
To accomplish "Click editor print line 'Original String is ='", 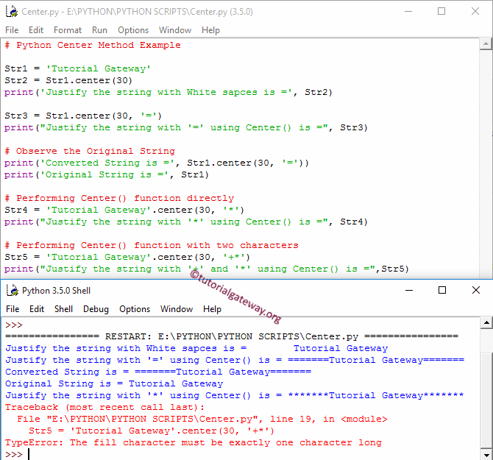I will [107, 175].
